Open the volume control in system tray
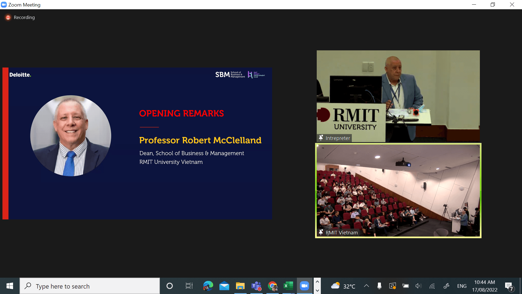Image resolution: width=522 pixels, height=294 pixels. pos(418,286)
